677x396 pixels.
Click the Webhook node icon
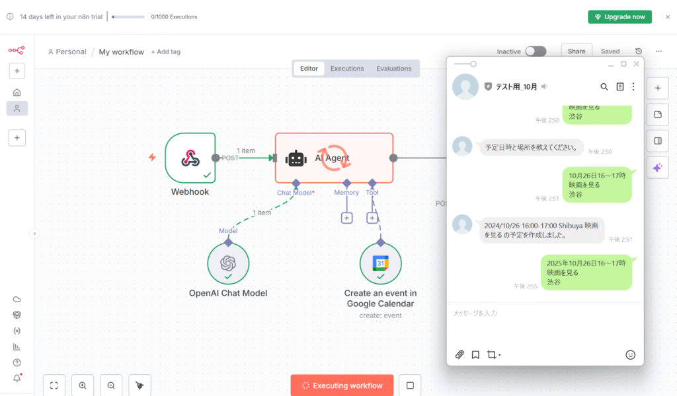click(x=190, y=158)
